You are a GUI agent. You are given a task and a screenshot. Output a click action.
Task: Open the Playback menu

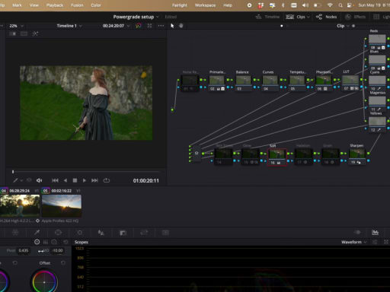tap(55, 5)
